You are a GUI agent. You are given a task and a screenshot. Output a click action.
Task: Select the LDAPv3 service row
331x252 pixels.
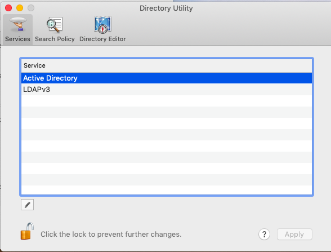[x=167, y=90]
